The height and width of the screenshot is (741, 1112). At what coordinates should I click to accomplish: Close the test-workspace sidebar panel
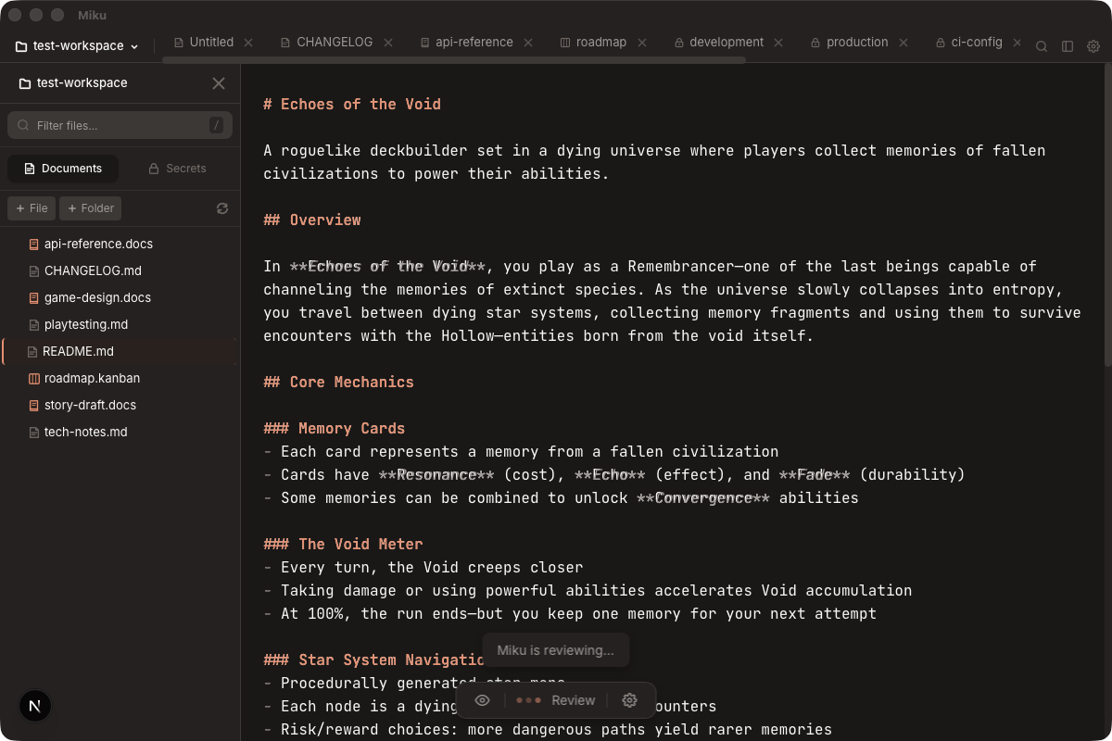[219, 83]
